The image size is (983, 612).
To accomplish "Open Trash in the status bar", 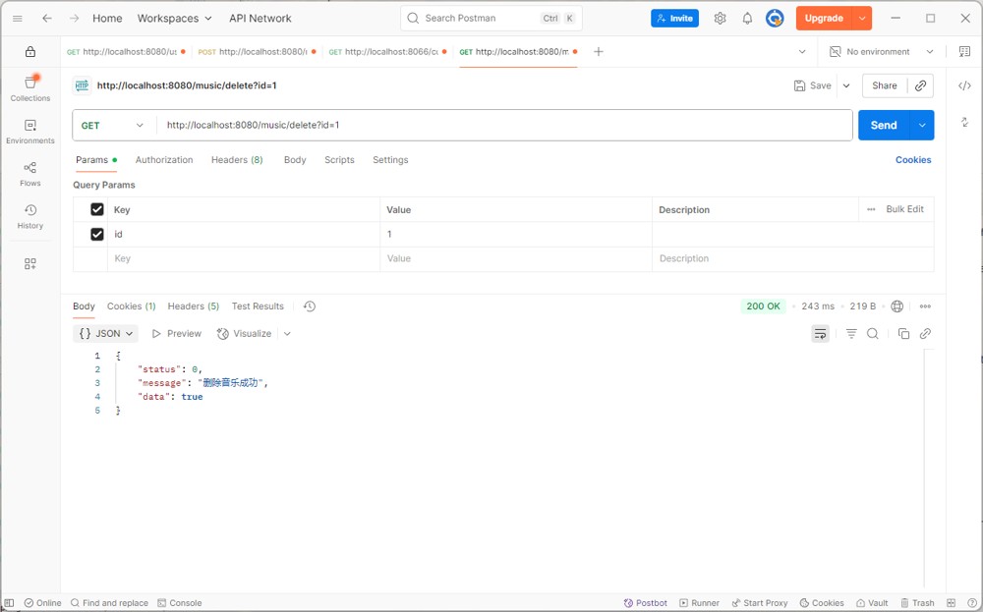I will (x=917, y=603).
